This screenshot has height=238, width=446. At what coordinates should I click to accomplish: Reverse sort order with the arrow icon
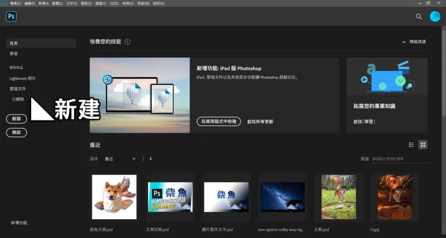click(150, 158)
